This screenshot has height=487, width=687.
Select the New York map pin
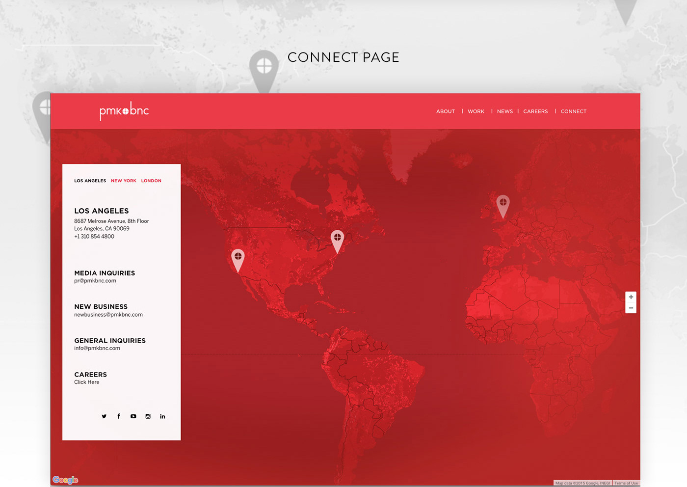tap(337, 242)
